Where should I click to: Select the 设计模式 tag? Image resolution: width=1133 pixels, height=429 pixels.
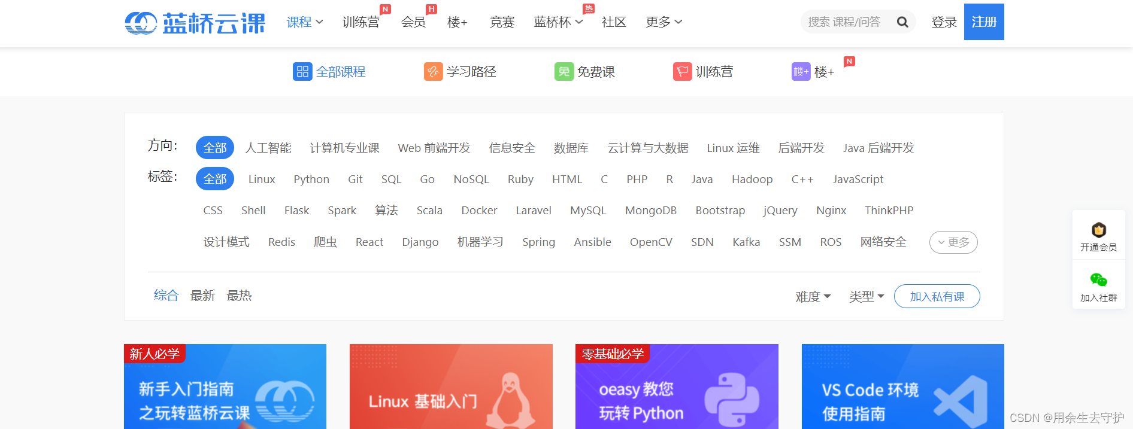(x=226, y=242)
